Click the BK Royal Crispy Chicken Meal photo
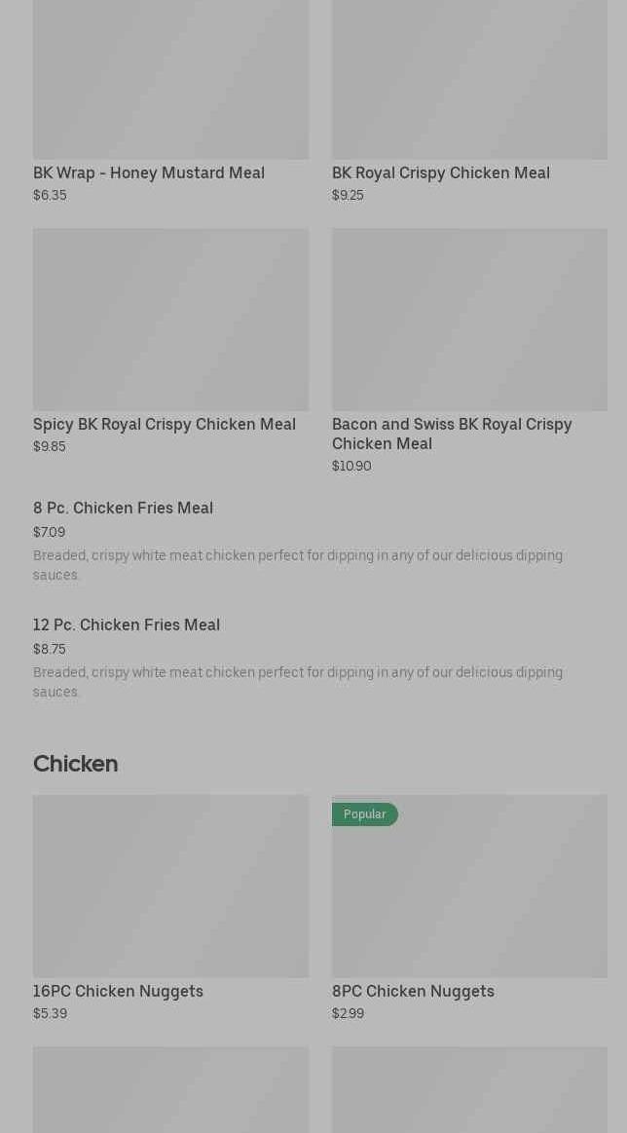The width and height of the screenshot is (627, 1133). [469, 78]
